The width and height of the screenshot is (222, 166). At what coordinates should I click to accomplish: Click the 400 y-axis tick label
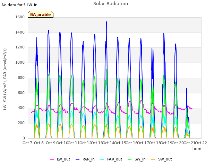[21, 108]
